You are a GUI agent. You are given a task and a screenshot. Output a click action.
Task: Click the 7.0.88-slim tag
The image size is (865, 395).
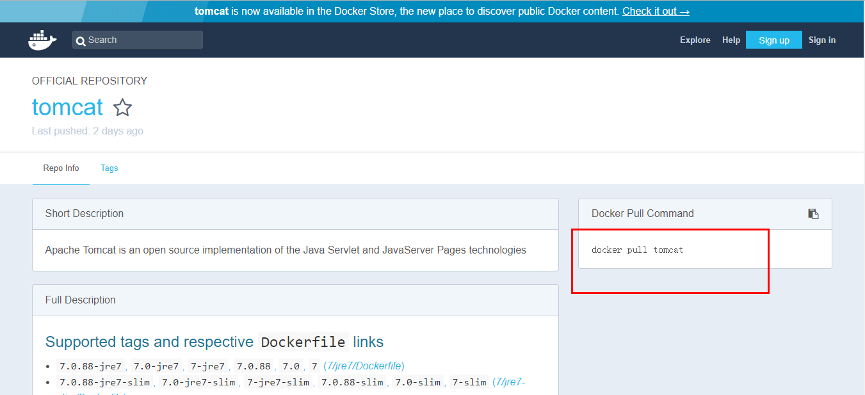click(x=353, y=382)
